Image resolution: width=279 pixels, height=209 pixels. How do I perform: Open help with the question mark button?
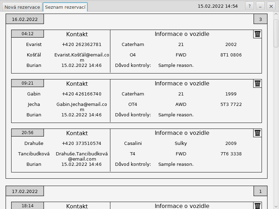tap(249, 6)
